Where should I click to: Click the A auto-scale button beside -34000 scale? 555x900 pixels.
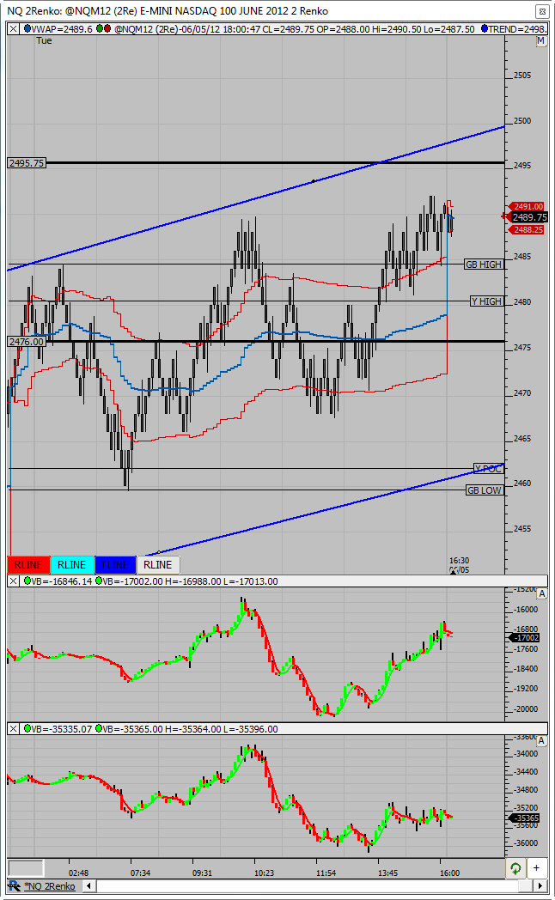click(x=542, y=742)
